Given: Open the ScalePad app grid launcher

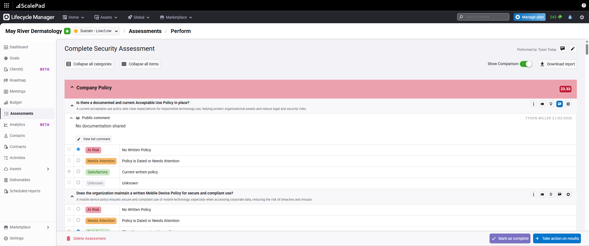Looking at the screenshot, I should tap(6, 5).
